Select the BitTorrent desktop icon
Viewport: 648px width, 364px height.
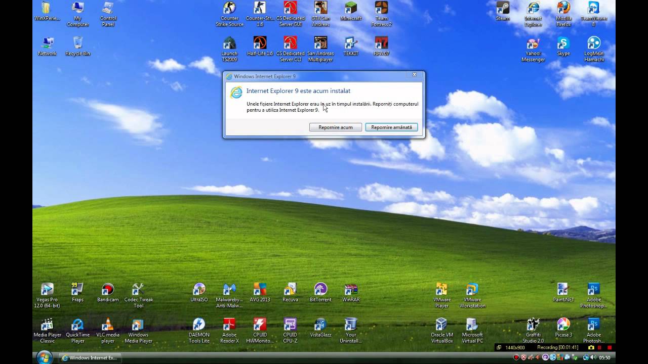320,293
